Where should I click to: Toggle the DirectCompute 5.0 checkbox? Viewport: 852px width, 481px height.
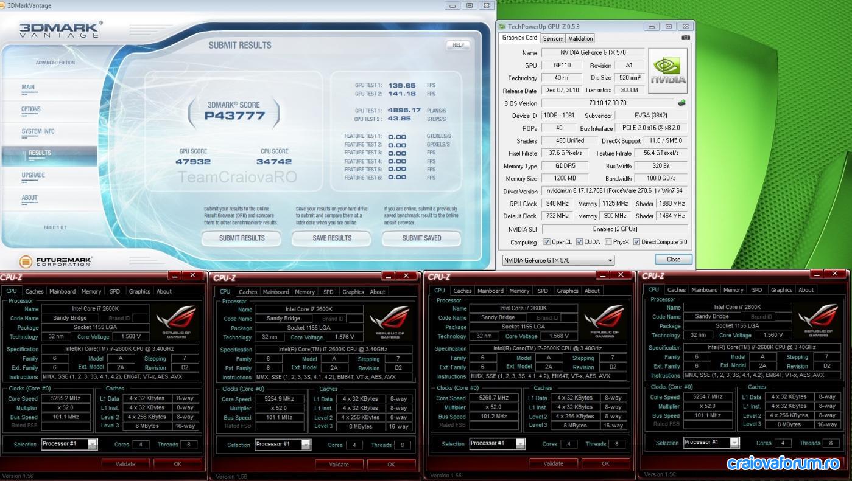tap(636, 242)
